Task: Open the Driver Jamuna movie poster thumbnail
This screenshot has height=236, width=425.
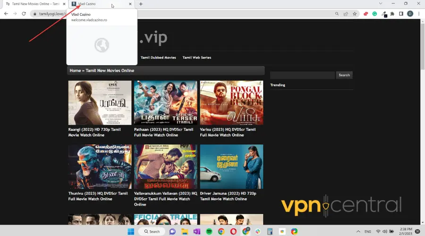Action: (231, 167)
